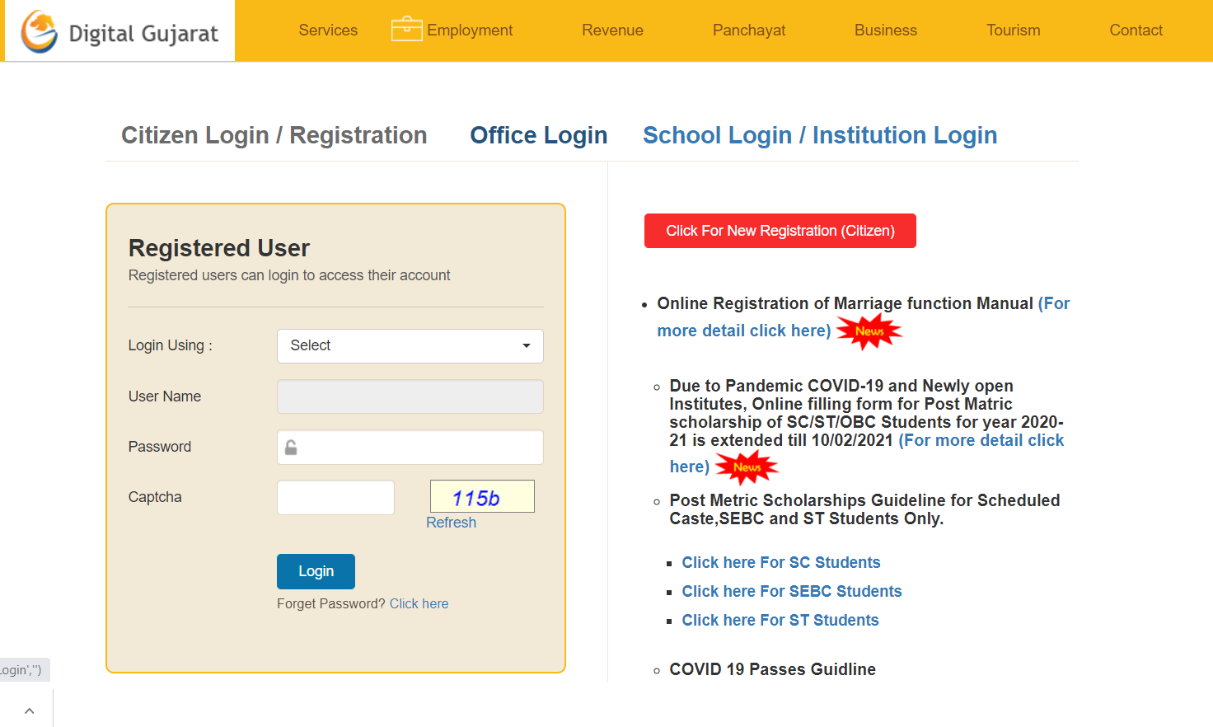Image resolution: width=1213 pixels, height=727 pixels.
Task: Click the forgot password Click here link
Action: click(419, 603)
